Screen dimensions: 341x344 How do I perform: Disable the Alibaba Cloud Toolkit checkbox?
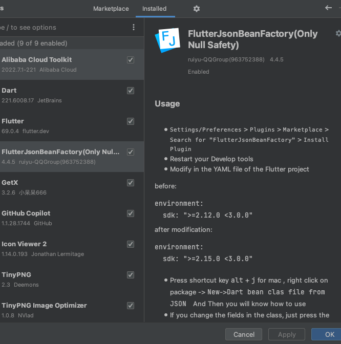click(x=131, y=60)
